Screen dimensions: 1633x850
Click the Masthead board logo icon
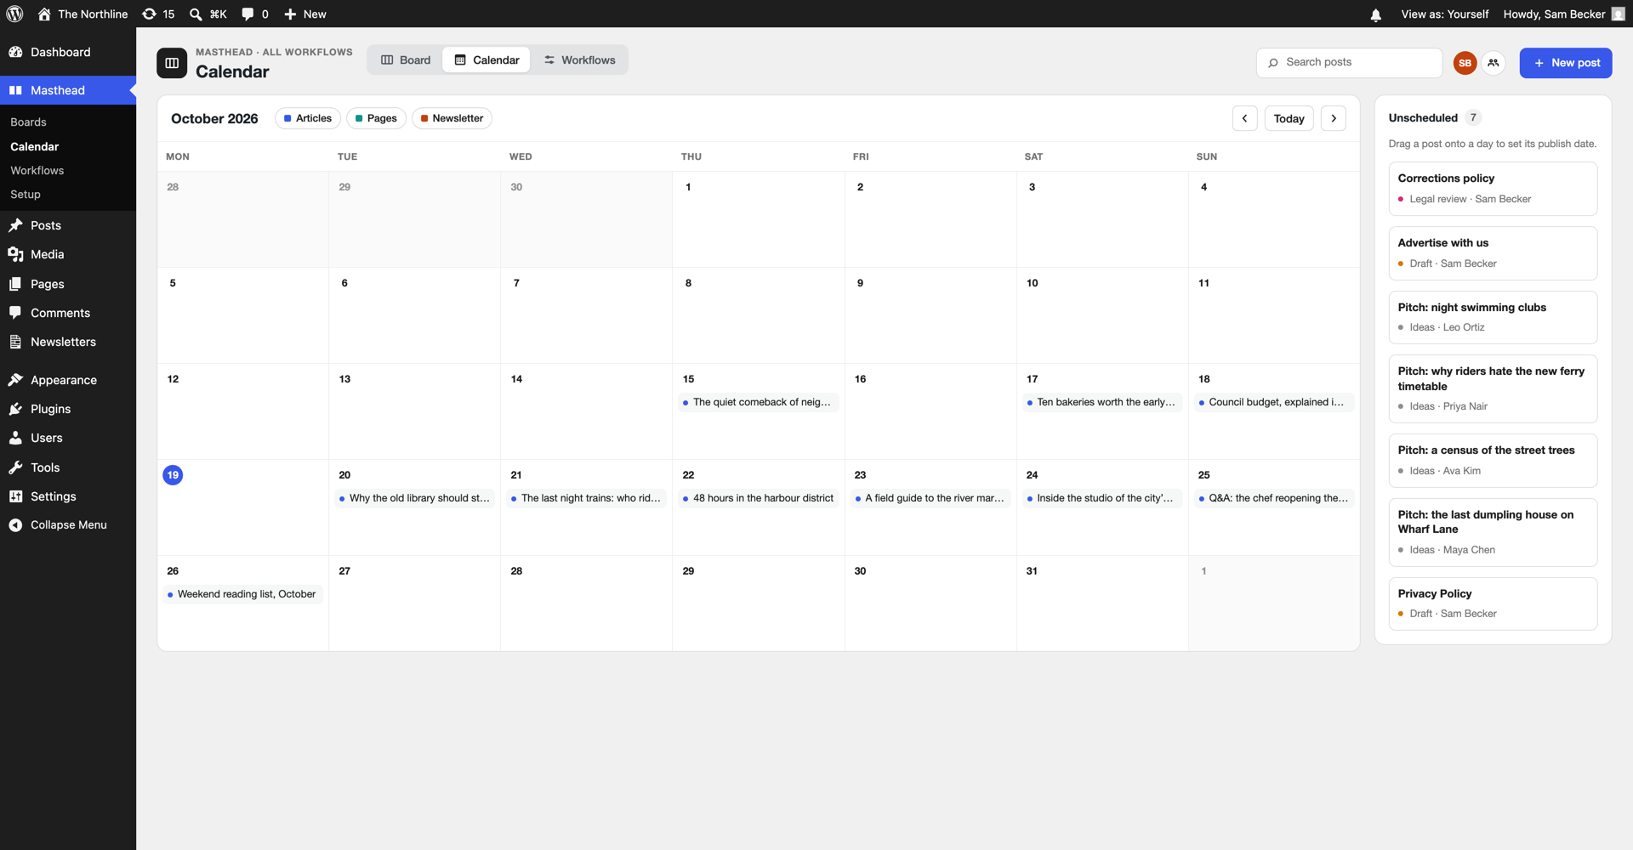pyautogui.click(x=172, y=63)
